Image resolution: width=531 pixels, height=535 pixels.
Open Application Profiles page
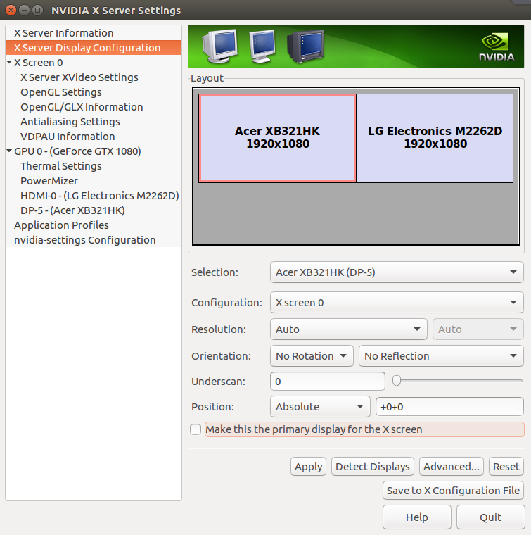tap(61, 225)
